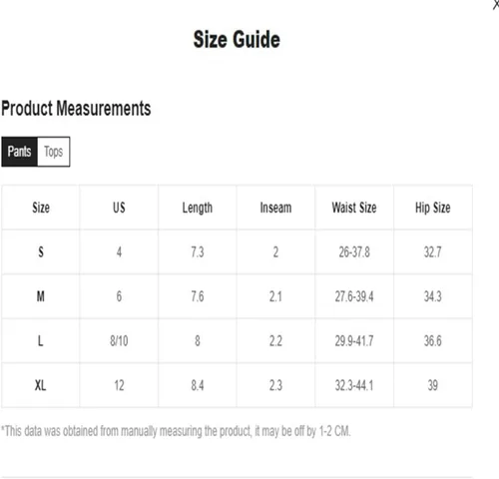Close the Size Guide dialog
The height and width of the screenshot is (479, 499).
pyautogui.click(x=496, y=5)
